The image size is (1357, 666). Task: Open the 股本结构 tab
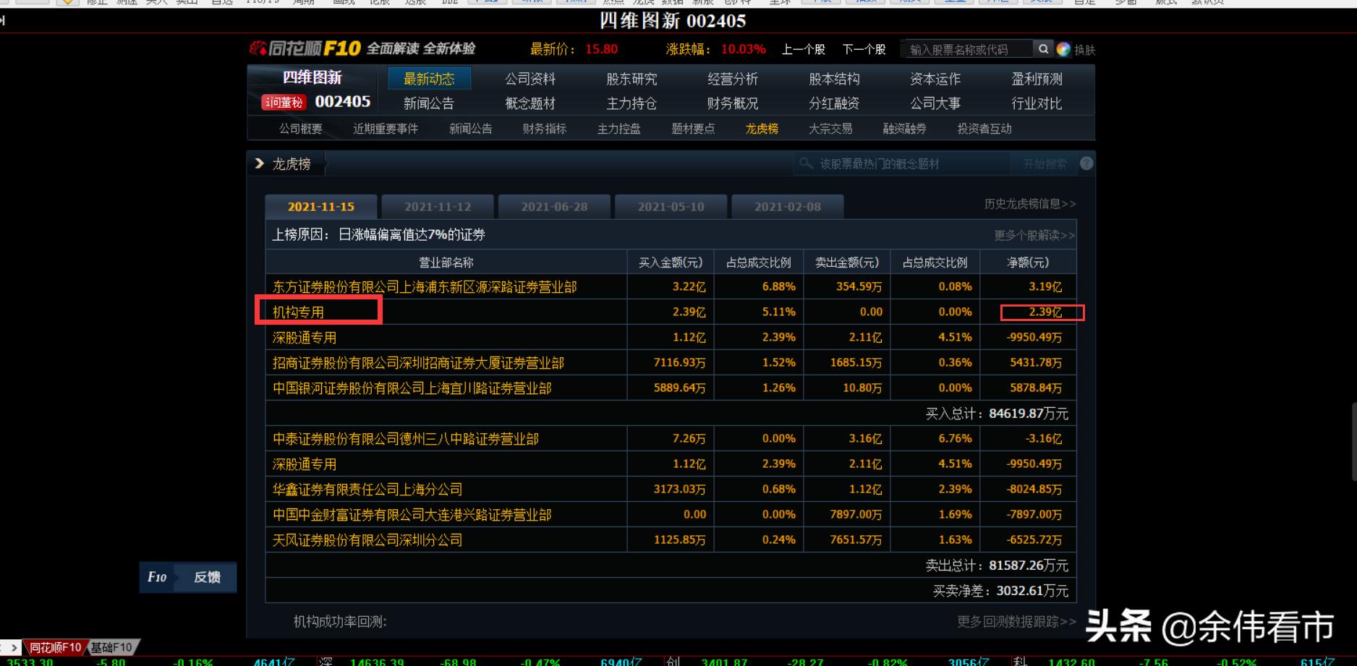click(x=834, y=79)
